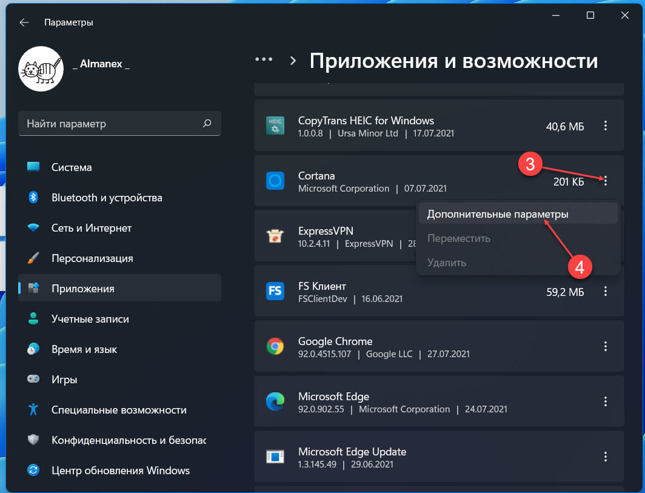Open Учетные записи section

coord(119,319)
